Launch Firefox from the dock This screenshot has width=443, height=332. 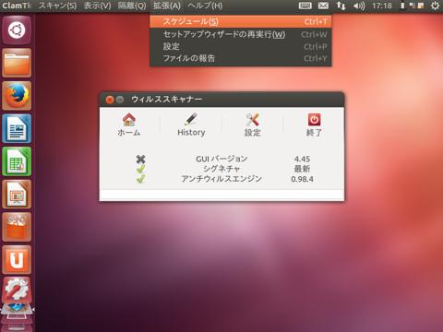[17, 96]
